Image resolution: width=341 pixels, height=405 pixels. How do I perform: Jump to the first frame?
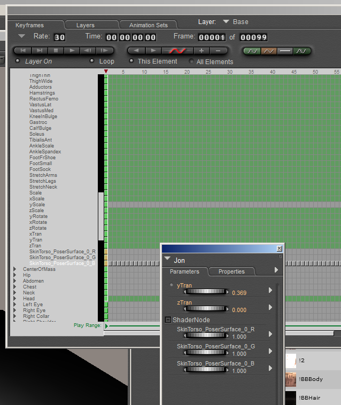pos(22,51)
